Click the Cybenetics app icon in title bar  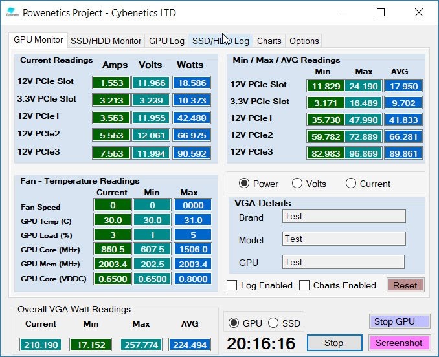click(x=12, y=12)
